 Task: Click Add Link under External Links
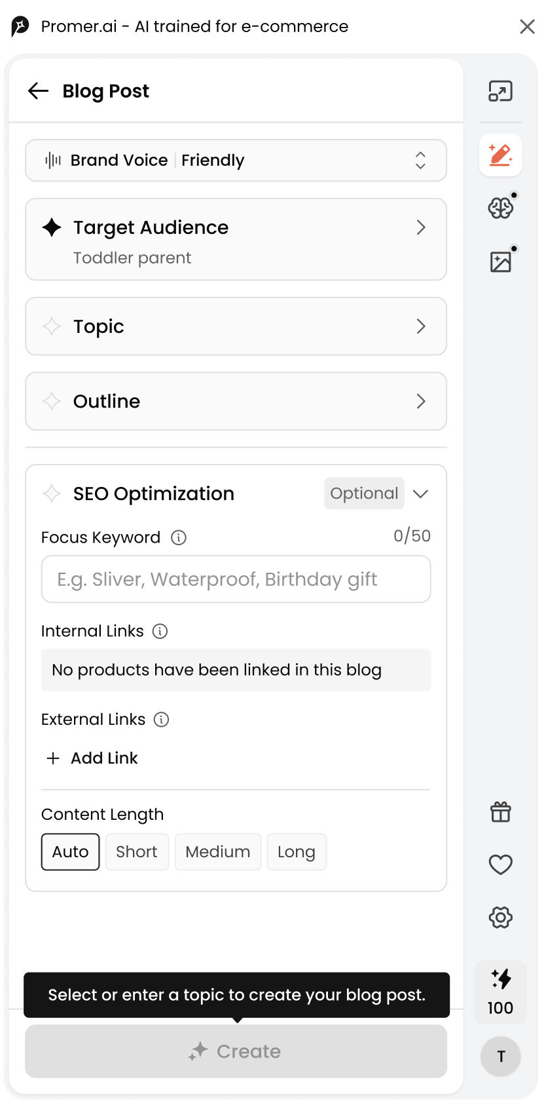tap(92, 758)
